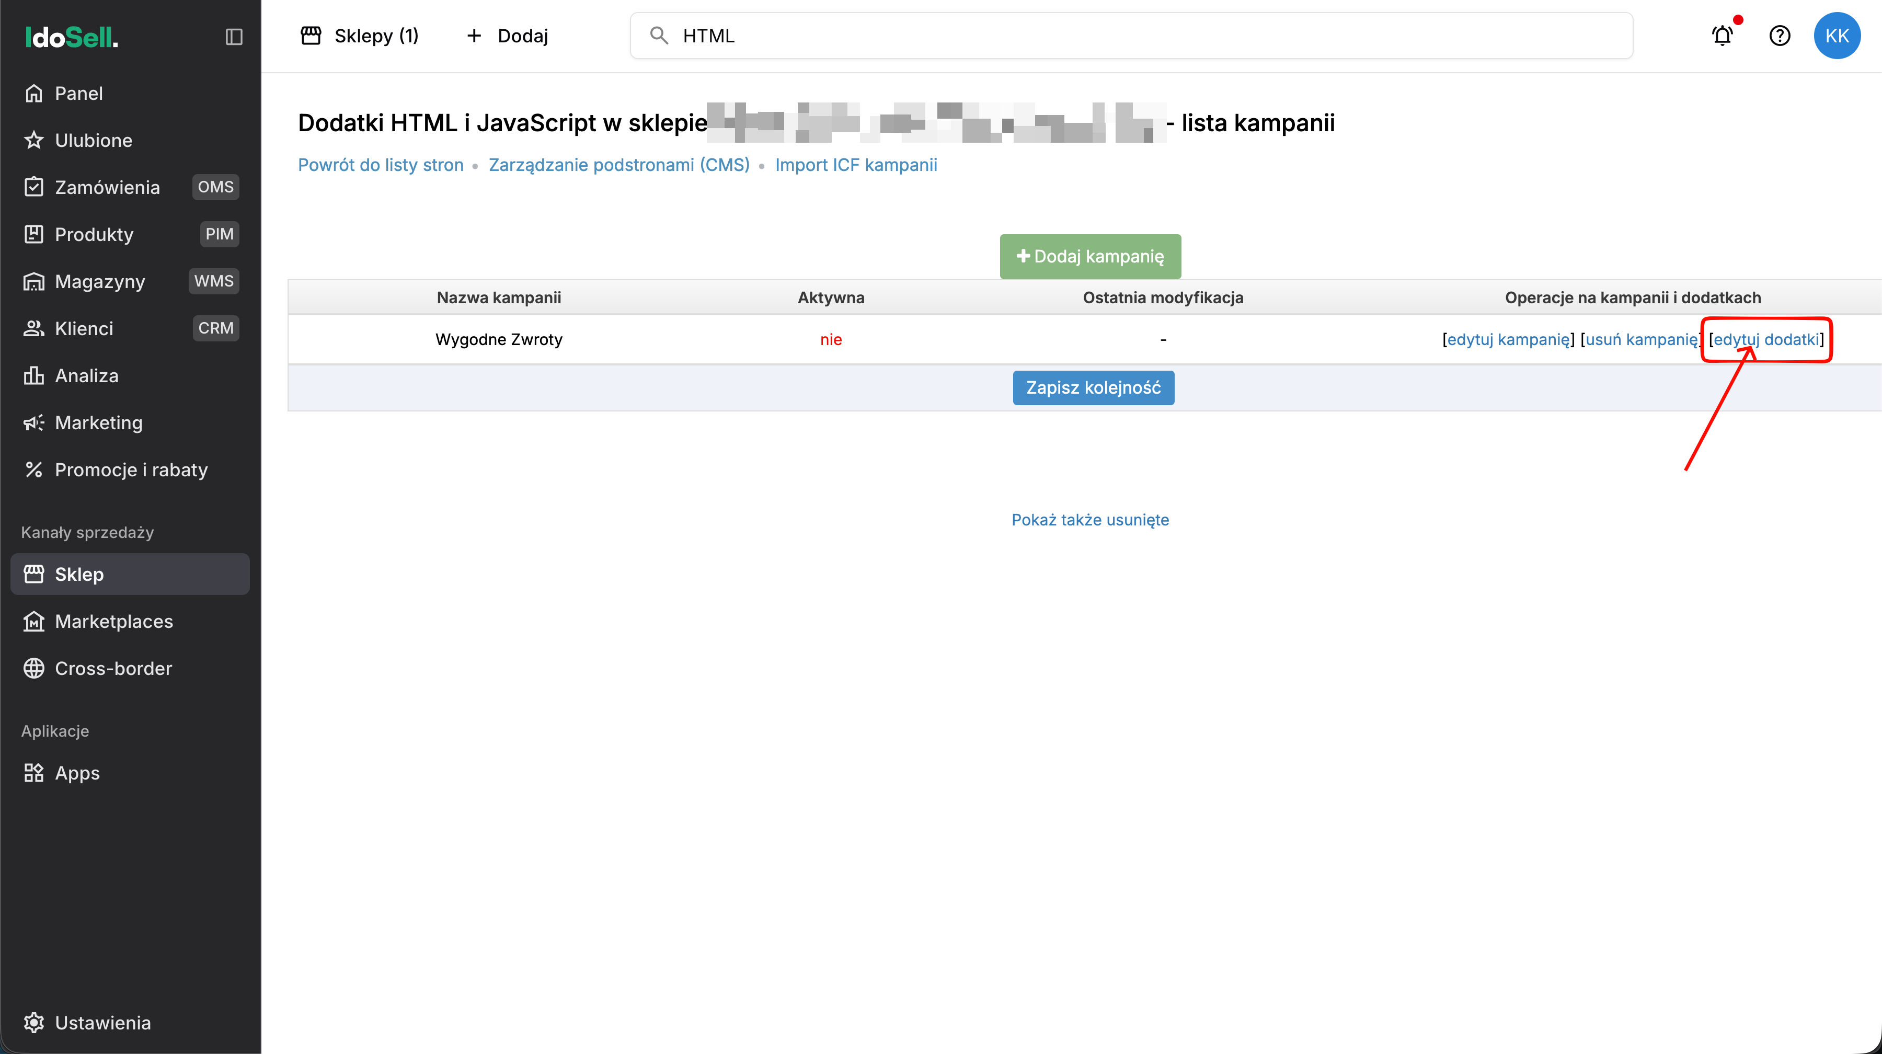Click edytuj kampanię for Wygodne Zwroty

pos(1509,340)
